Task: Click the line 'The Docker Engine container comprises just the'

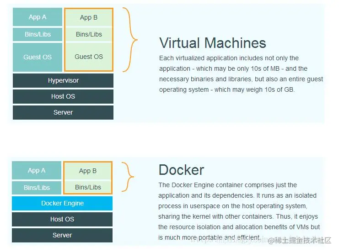Action: click(228, 185)
